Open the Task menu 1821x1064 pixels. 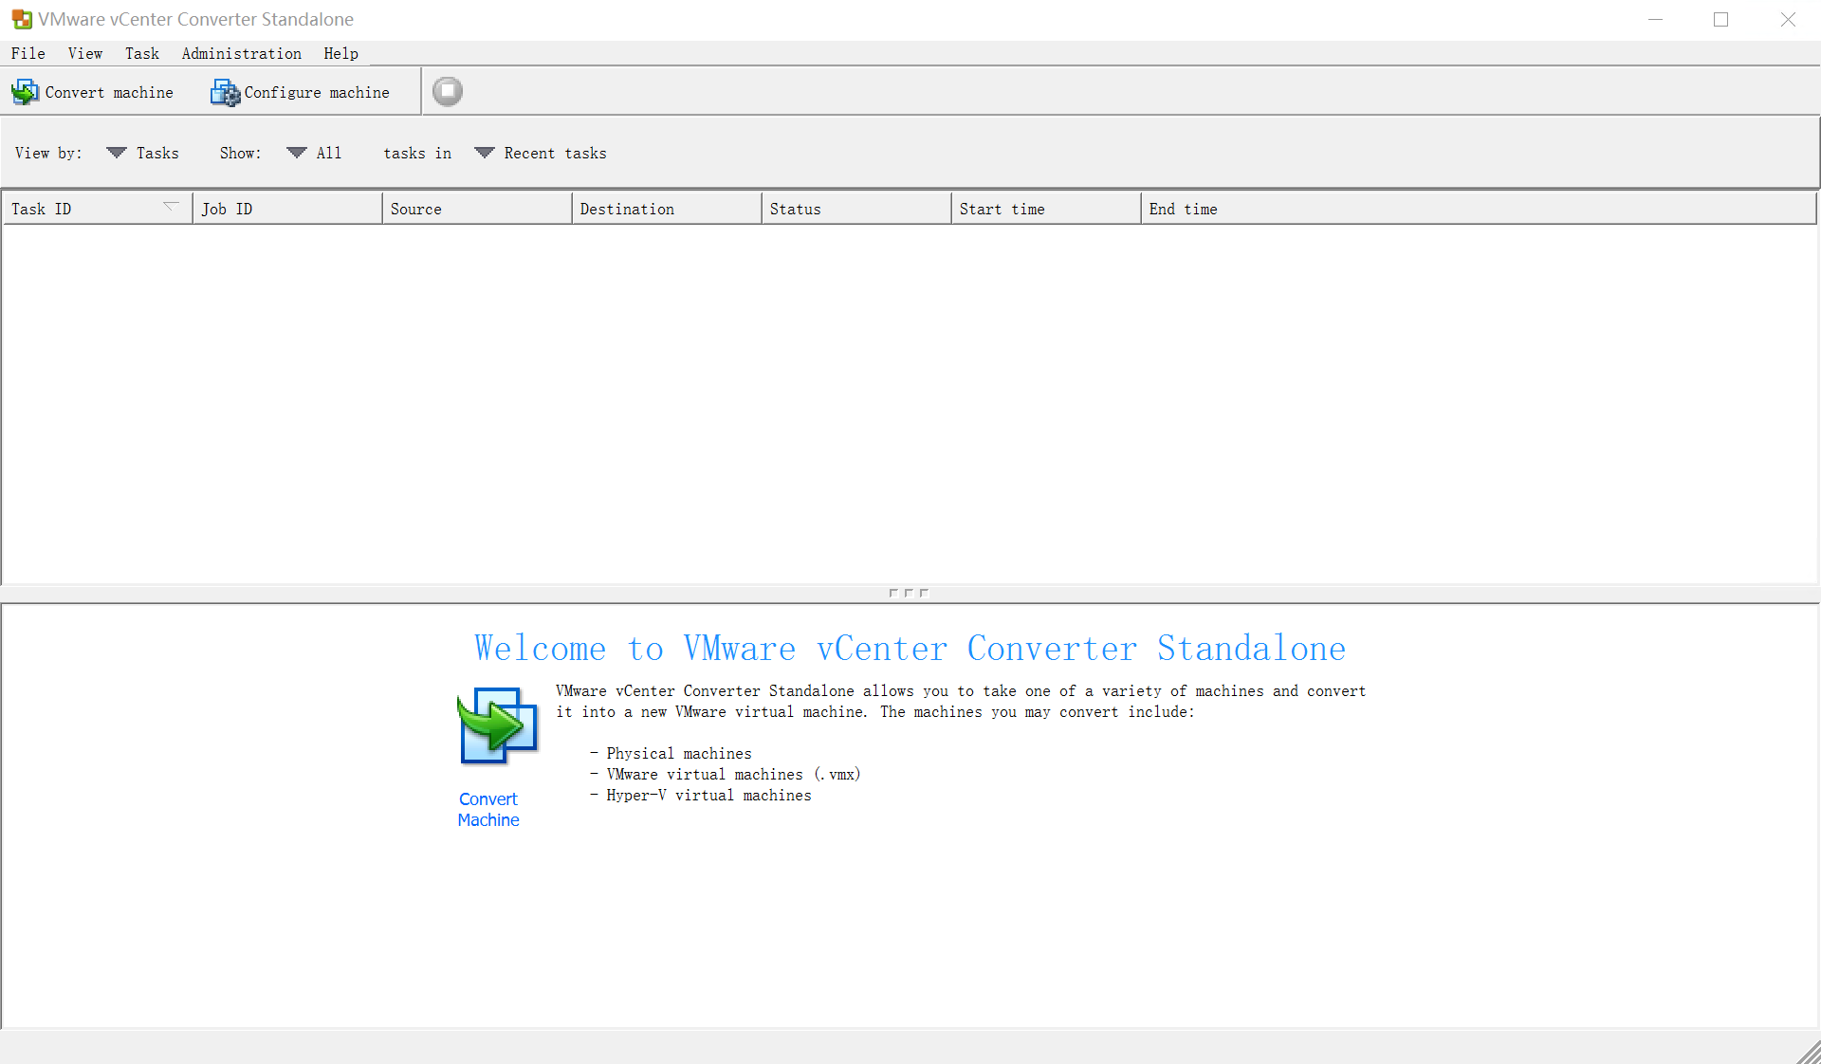click(x=141, y=53)
